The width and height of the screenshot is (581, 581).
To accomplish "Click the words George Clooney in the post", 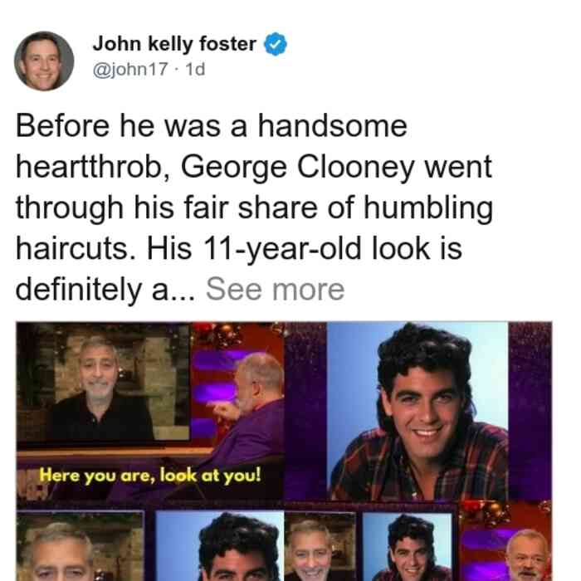I will point(296,168).
